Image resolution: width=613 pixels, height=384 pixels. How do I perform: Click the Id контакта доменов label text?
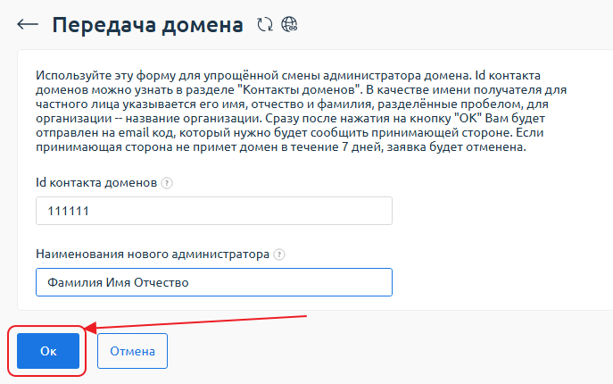pos(95,183)
